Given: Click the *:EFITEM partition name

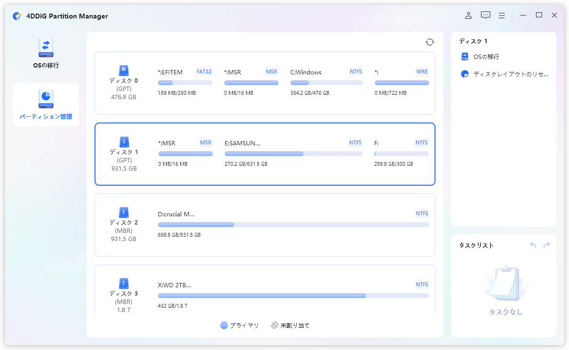Looking at the screenshot, I should [x=170, y=72].
